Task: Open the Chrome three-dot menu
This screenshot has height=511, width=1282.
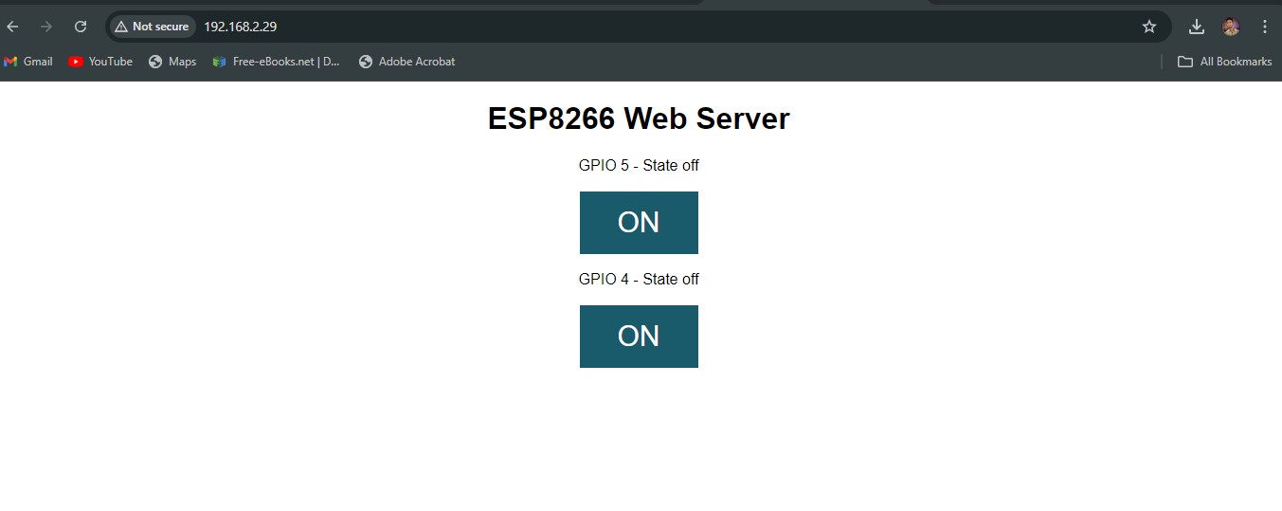Action: (1264, 27)
